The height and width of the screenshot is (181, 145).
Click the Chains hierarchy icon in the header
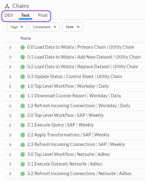7,6
